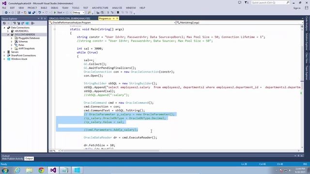Click the Windows Start orb
Viewport: 310px width, 174px height.
[x=5, y=170]
